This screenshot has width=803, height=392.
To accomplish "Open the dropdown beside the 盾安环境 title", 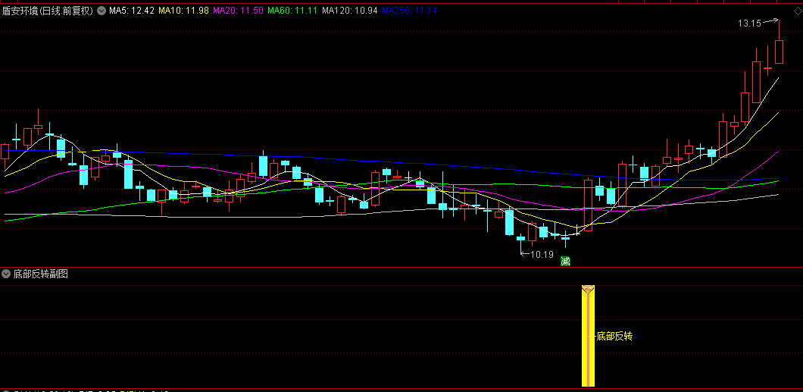I will (102, 11).
